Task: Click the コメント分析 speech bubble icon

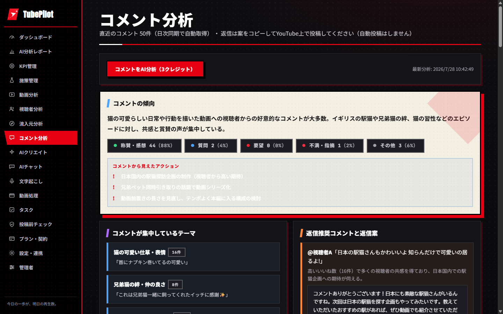Action: tap(12, 138)
